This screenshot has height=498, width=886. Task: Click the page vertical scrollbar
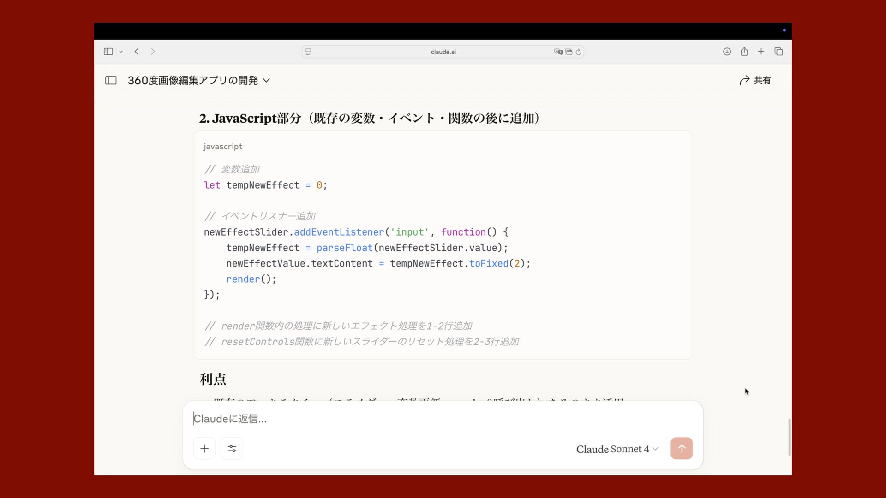pyautogui.click(x=789, y=437)
